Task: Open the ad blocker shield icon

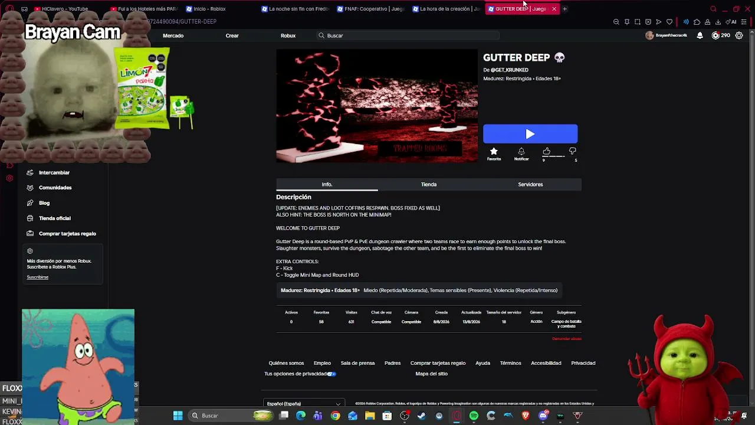Action: coord(648,22)
